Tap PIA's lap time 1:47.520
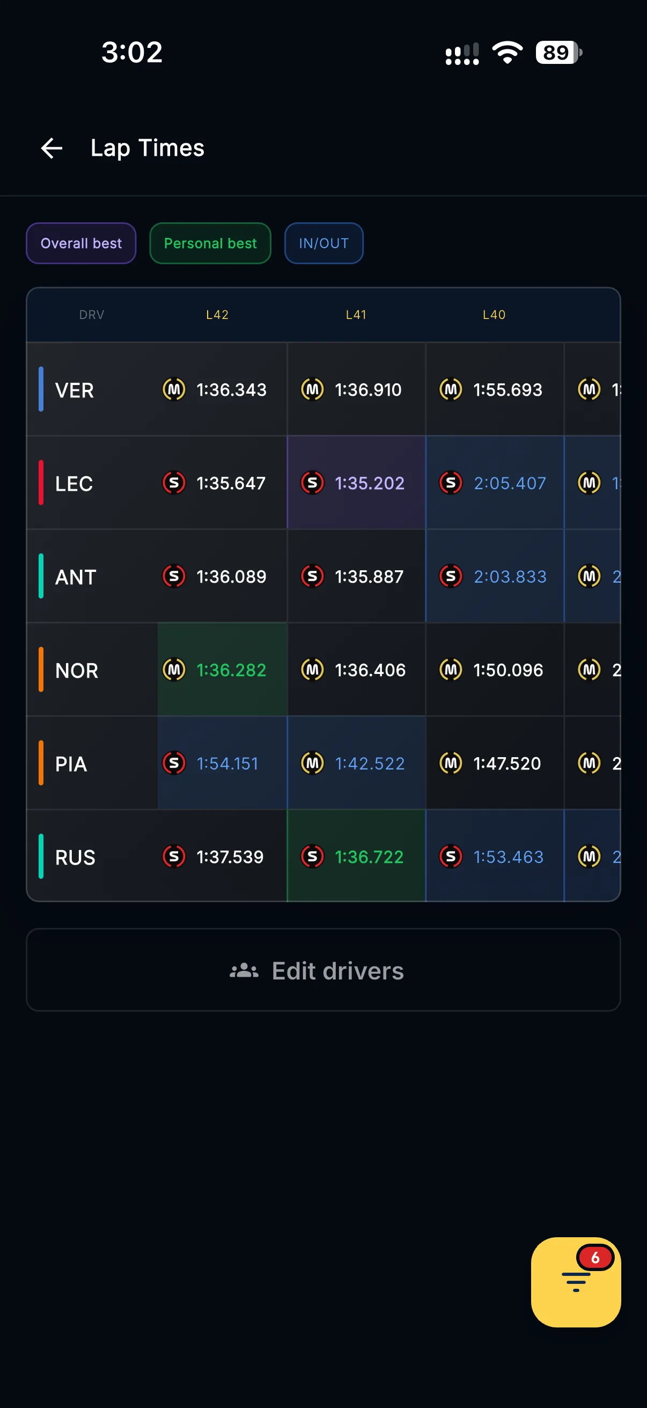This screenshot has width=647, height=1408. pos(507,763)
